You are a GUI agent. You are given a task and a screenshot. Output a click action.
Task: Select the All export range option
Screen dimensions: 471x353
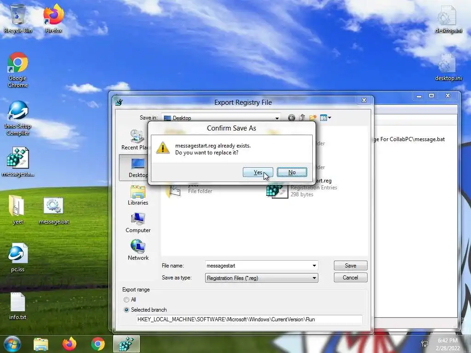tap(126, 300)
